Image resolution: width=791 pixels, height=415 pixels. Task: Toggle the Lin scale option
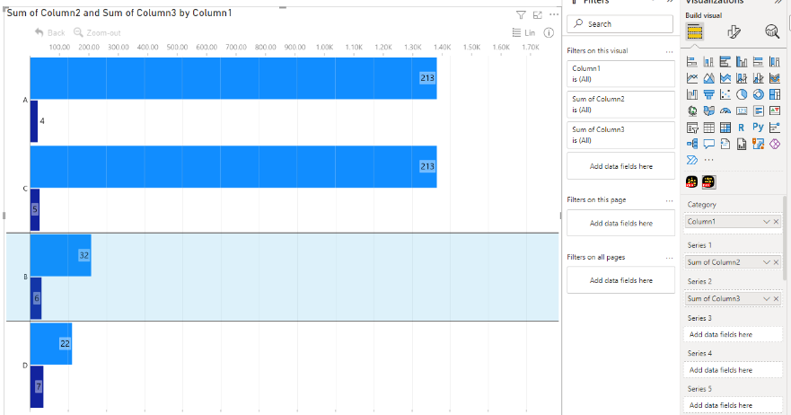click(x=523, y=32)
